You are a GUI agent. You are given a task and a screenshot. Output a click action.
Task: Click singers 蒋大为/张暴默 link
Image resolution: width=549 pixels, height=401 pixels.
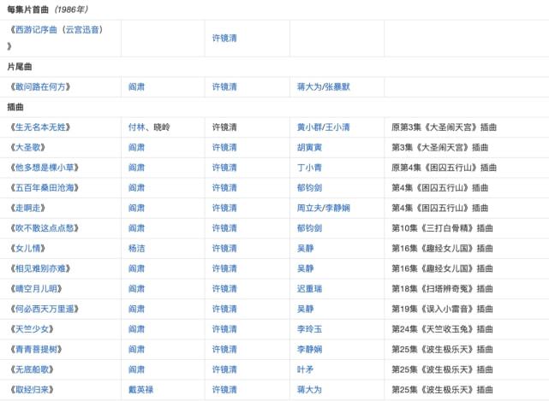click(323, 86)
